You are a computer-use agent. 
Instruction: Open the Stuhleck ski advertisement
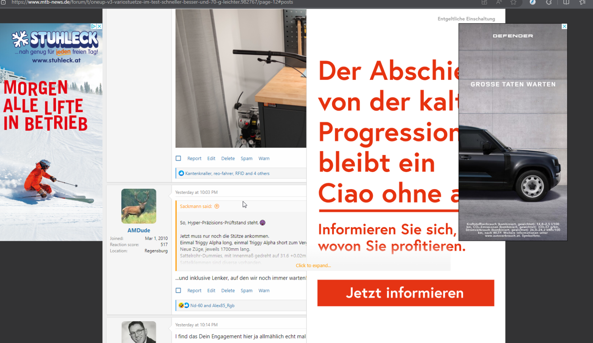point(51,132)
